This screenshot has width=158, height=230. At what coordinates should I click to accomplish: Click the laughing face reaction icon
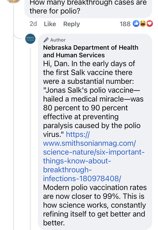click(143, 24)
